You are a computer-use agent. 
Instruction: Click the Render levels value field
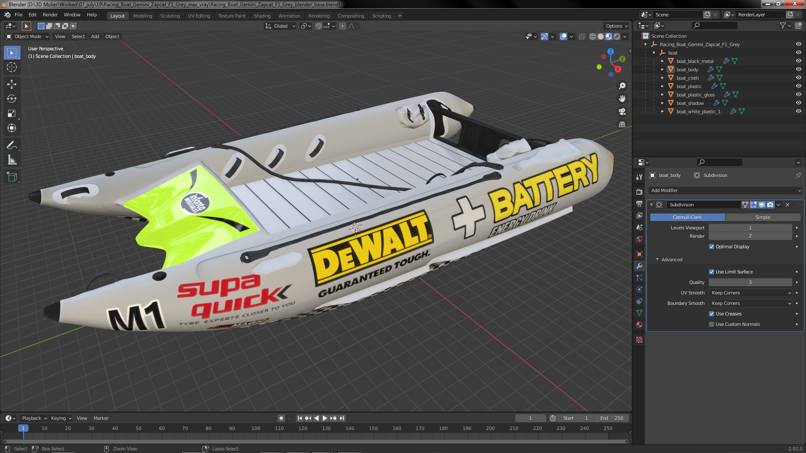click(x=751, y=236)
